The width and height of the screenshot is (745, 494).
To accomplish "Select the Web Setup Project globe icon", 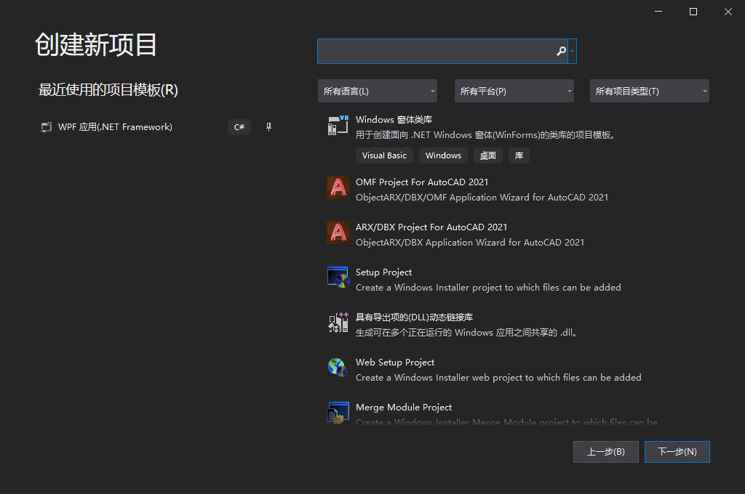I will (338, 368).
